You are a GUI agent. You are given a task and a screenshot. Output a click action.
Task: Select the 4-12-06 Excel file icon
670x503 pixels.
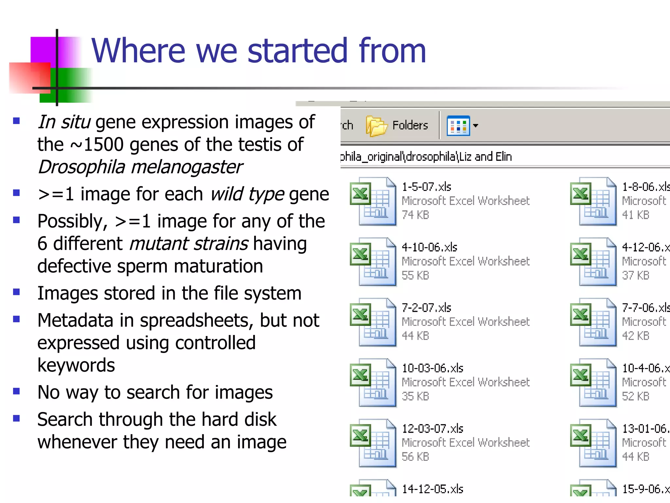point(593,262)
